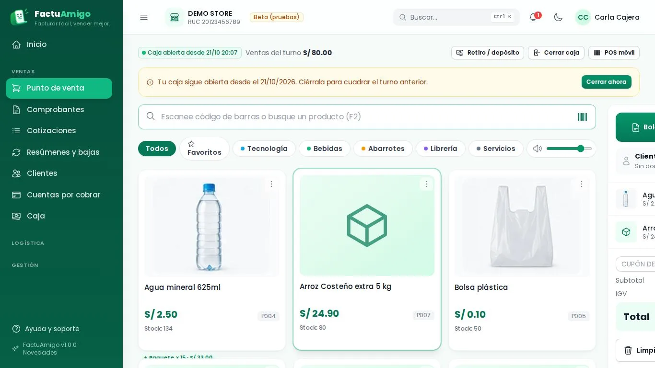This screenshot has width=655, height=368.
Task: Select the Agua mineral 625ml product image
Action: point(212,227)
